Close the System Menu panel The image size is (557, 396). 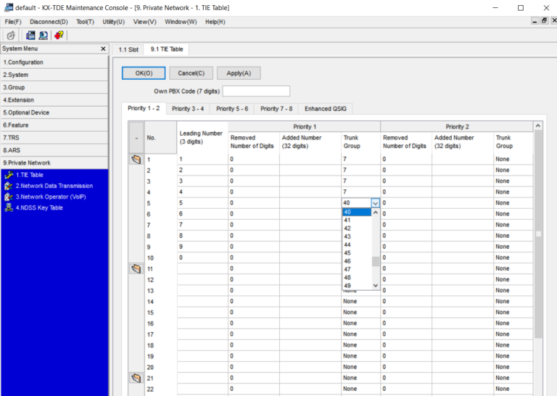pyautogui.click(x=103, y=49)
